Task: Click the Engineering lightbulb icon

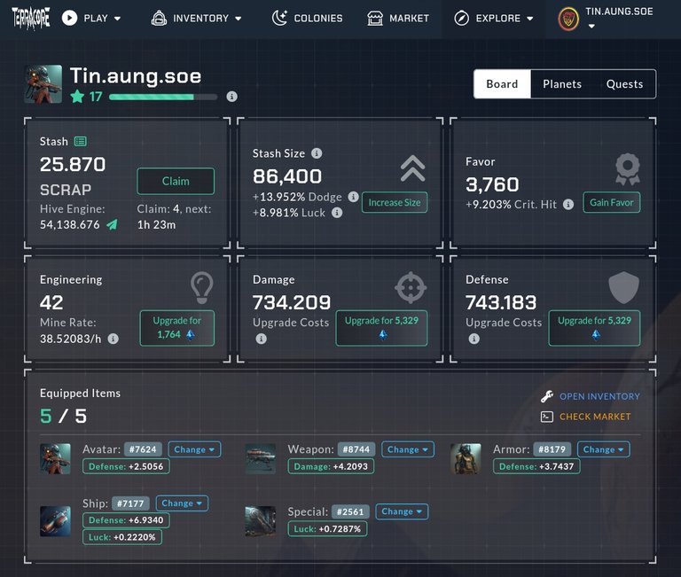Action: point(202,287)
